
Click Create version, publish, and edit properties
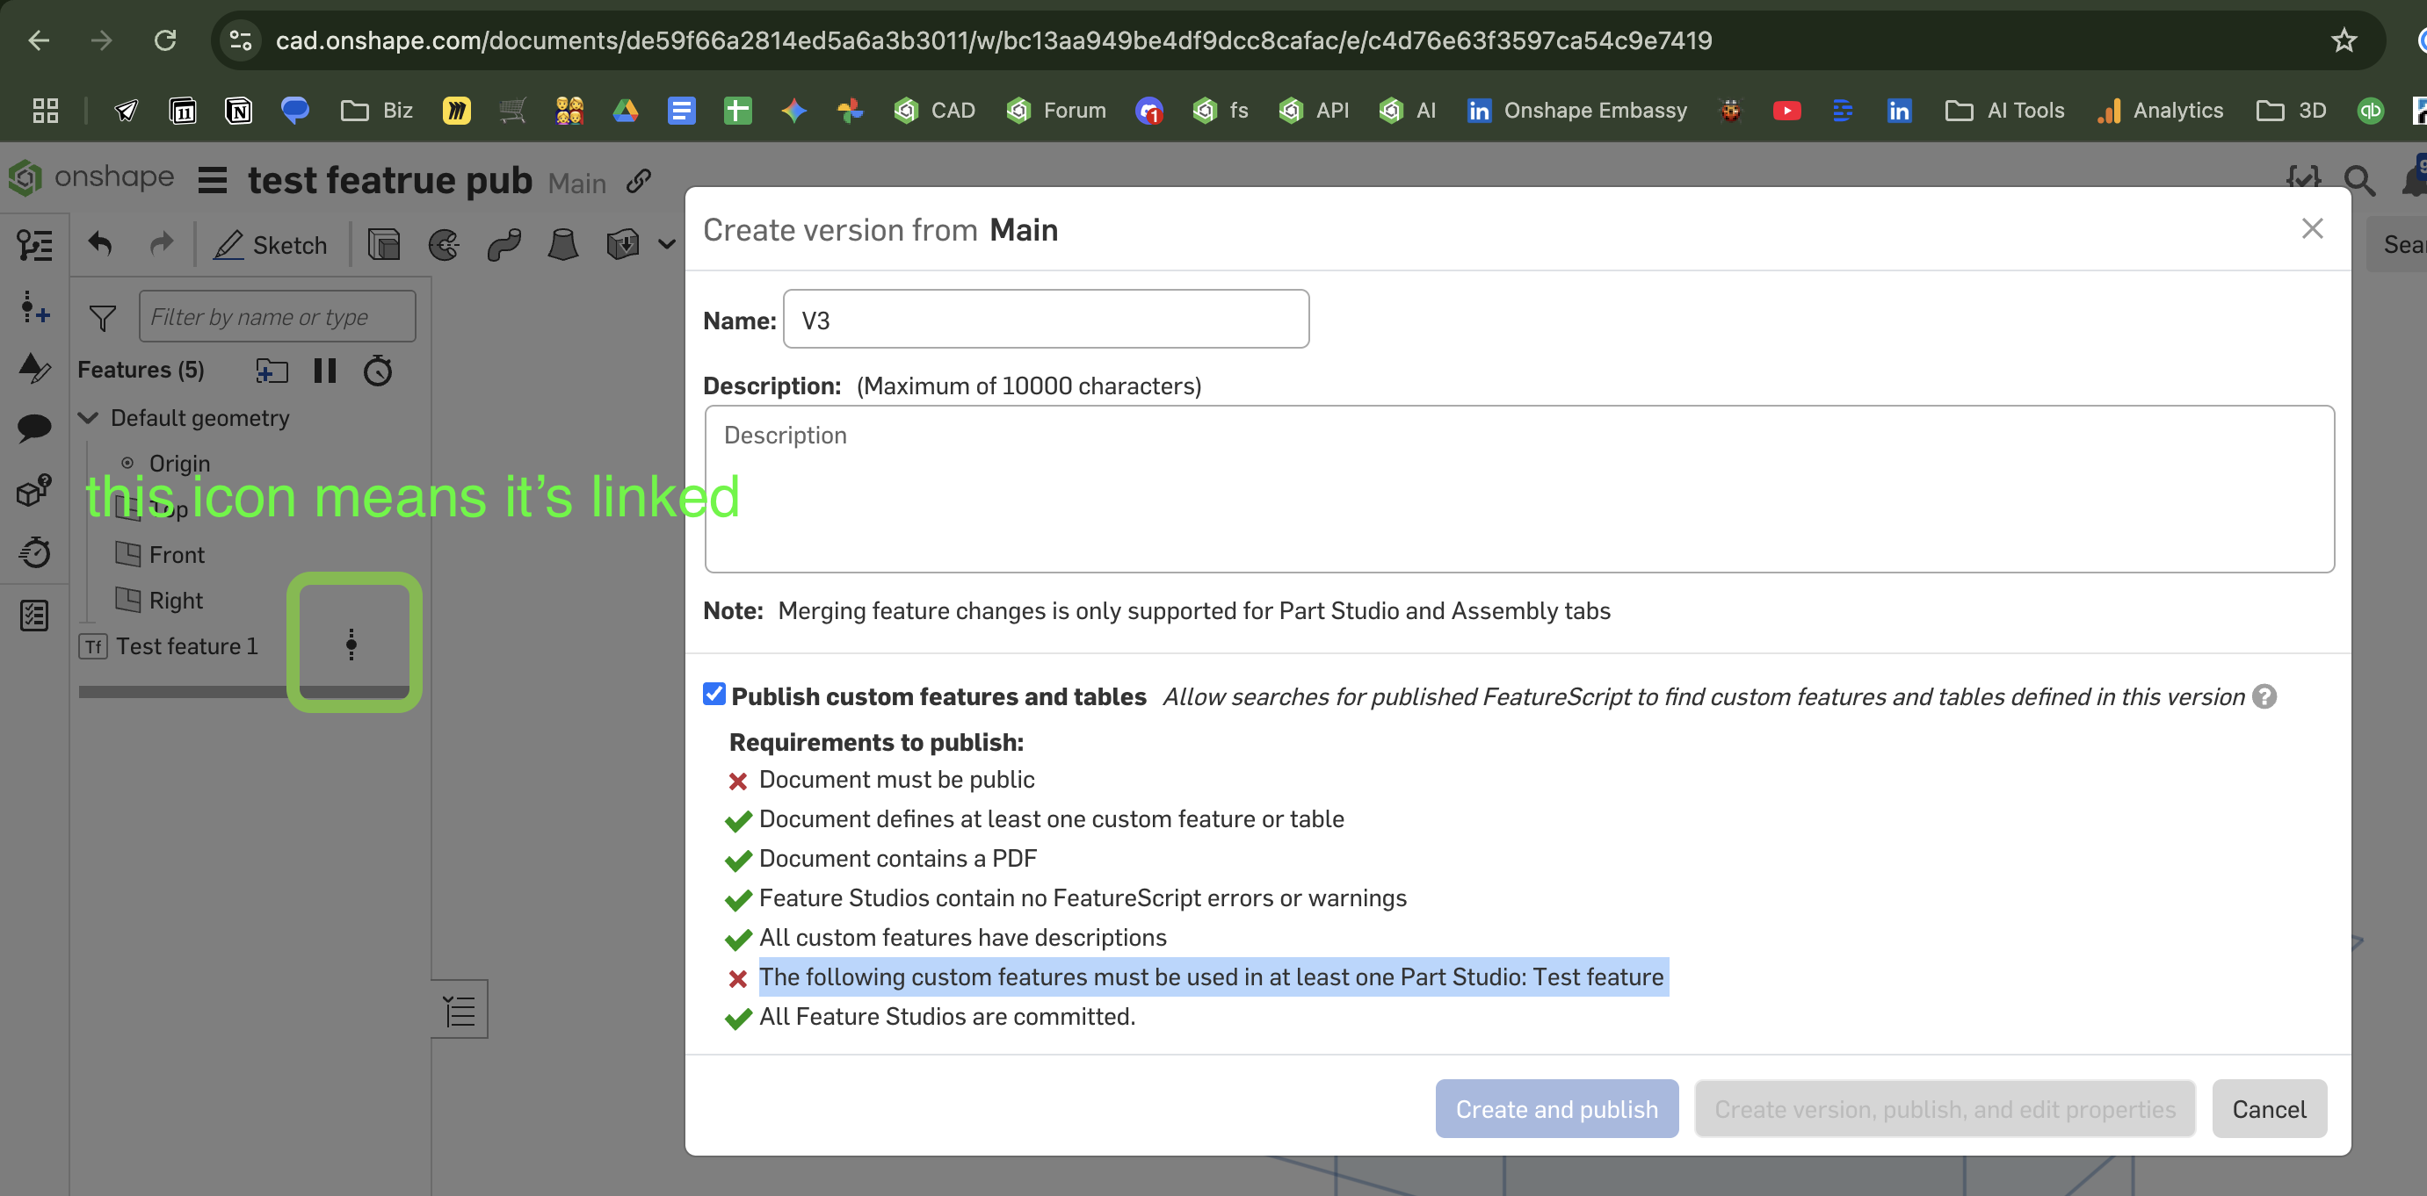pos(1945,1108)
